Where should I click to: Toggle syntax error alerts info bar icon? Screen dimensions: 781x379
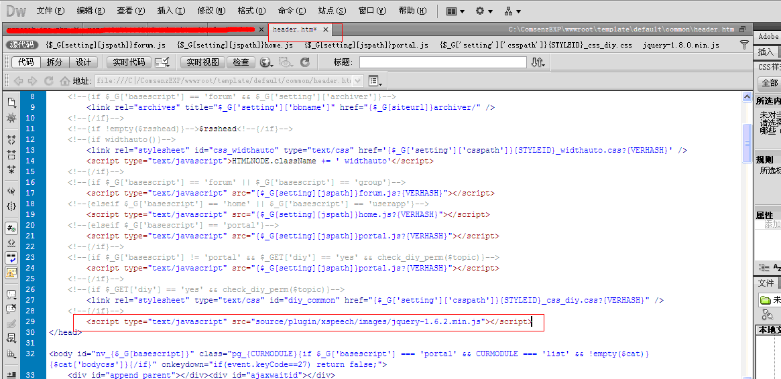coord(11,273)
